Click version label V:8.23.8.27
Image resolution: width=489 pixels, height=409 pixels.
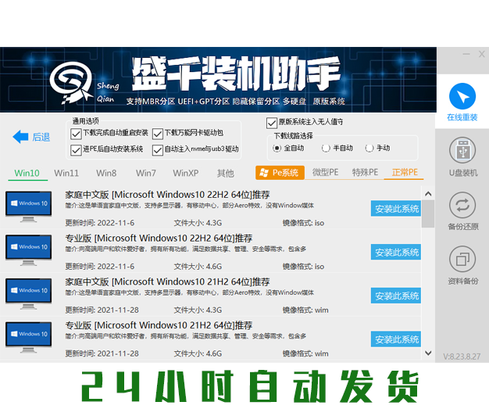(x=462, y=357)
